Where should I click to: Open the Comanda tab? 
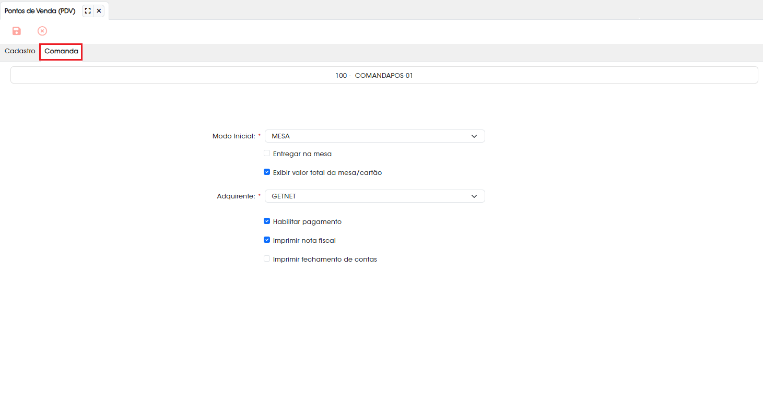(x=61, y=52)
